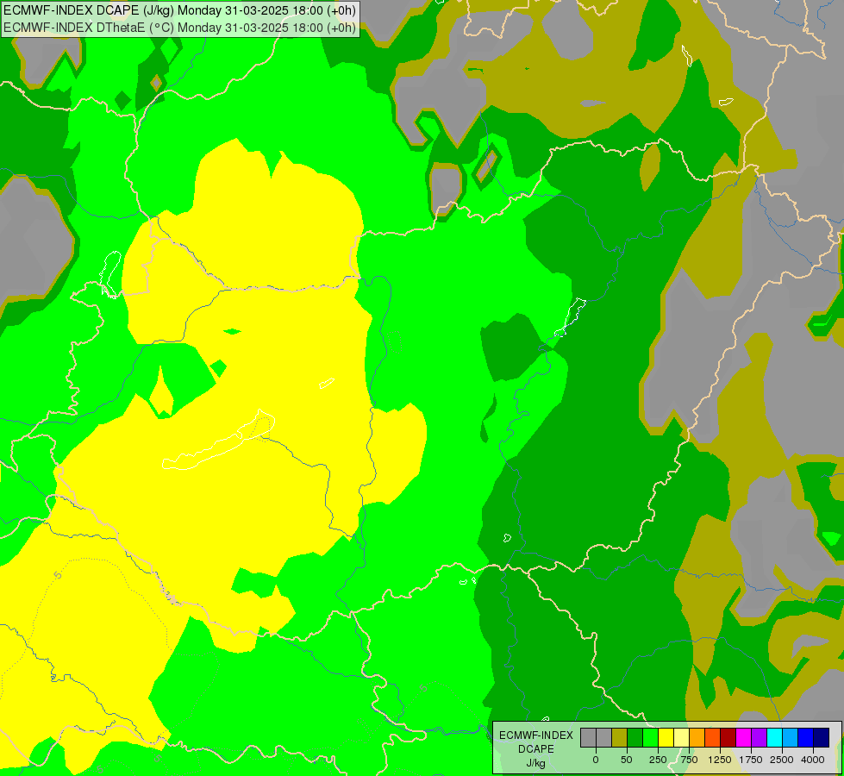Pick the gray legend swatch left of the 0 tick

click(588, 738)
